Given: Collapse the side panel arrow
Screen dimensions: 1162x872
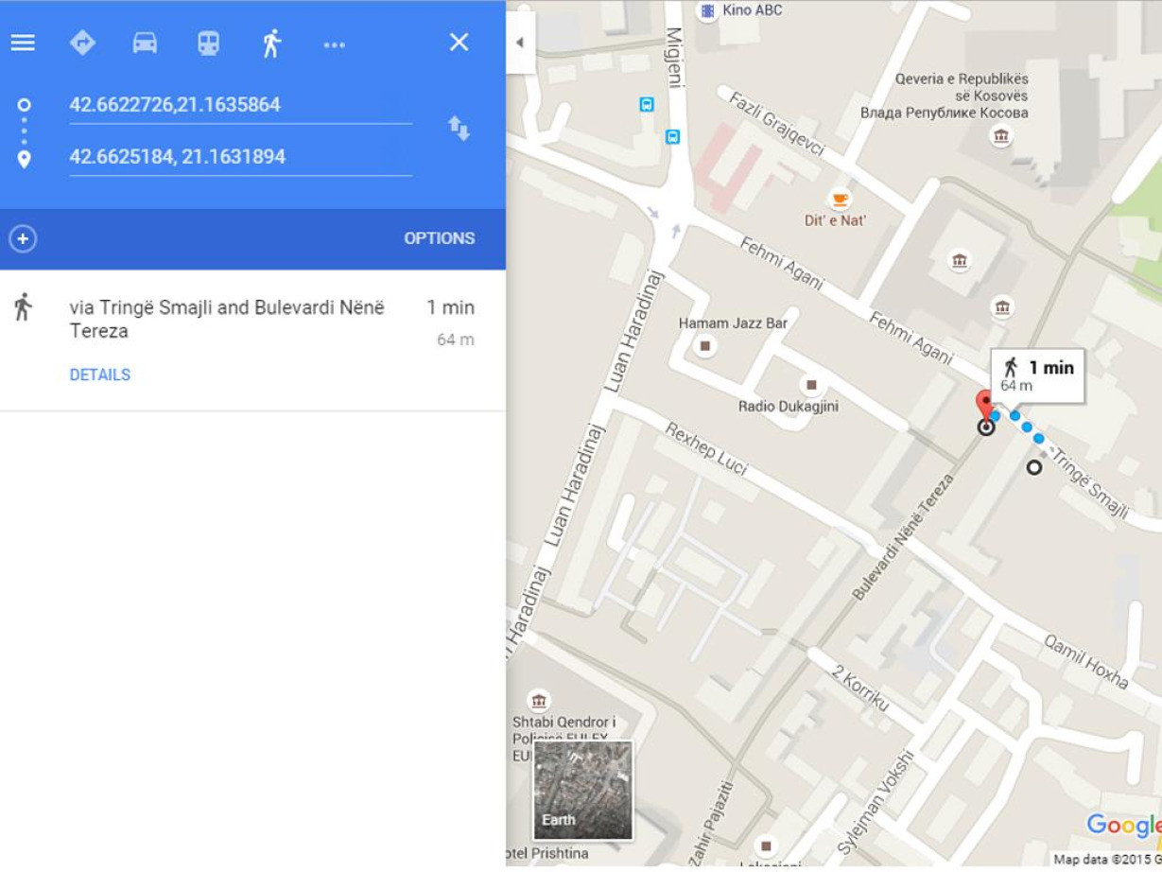Looking at the screenshot, I should (519, 43).
